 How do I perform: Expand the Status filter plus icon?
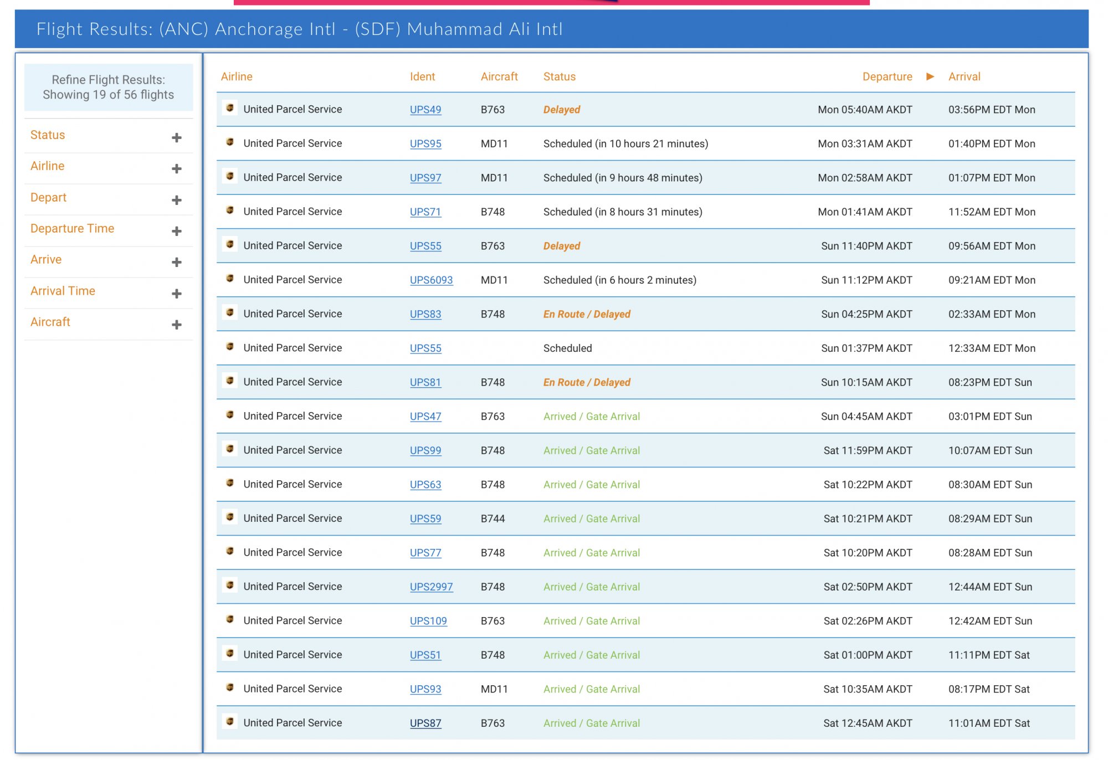[177, 137]
